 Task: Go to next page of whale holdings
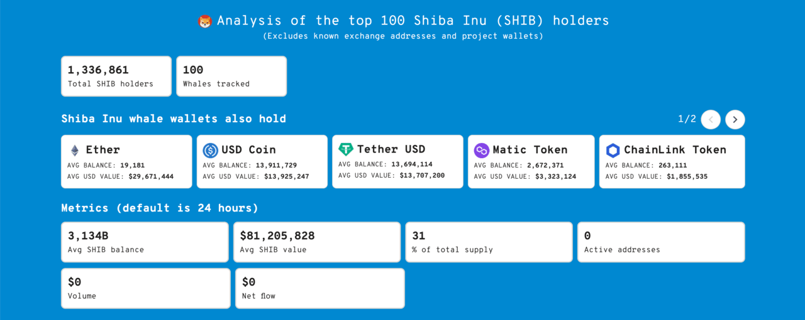pos(735,119)
